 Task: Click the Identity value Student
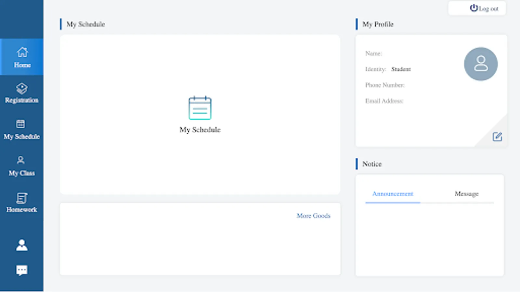[x=401, y=69]
